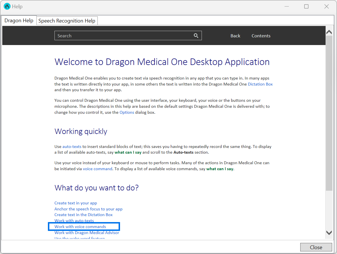Open the Options dialog help link
Image resolution: width=337 pixels, height=254 pixels.
(127, 112)
